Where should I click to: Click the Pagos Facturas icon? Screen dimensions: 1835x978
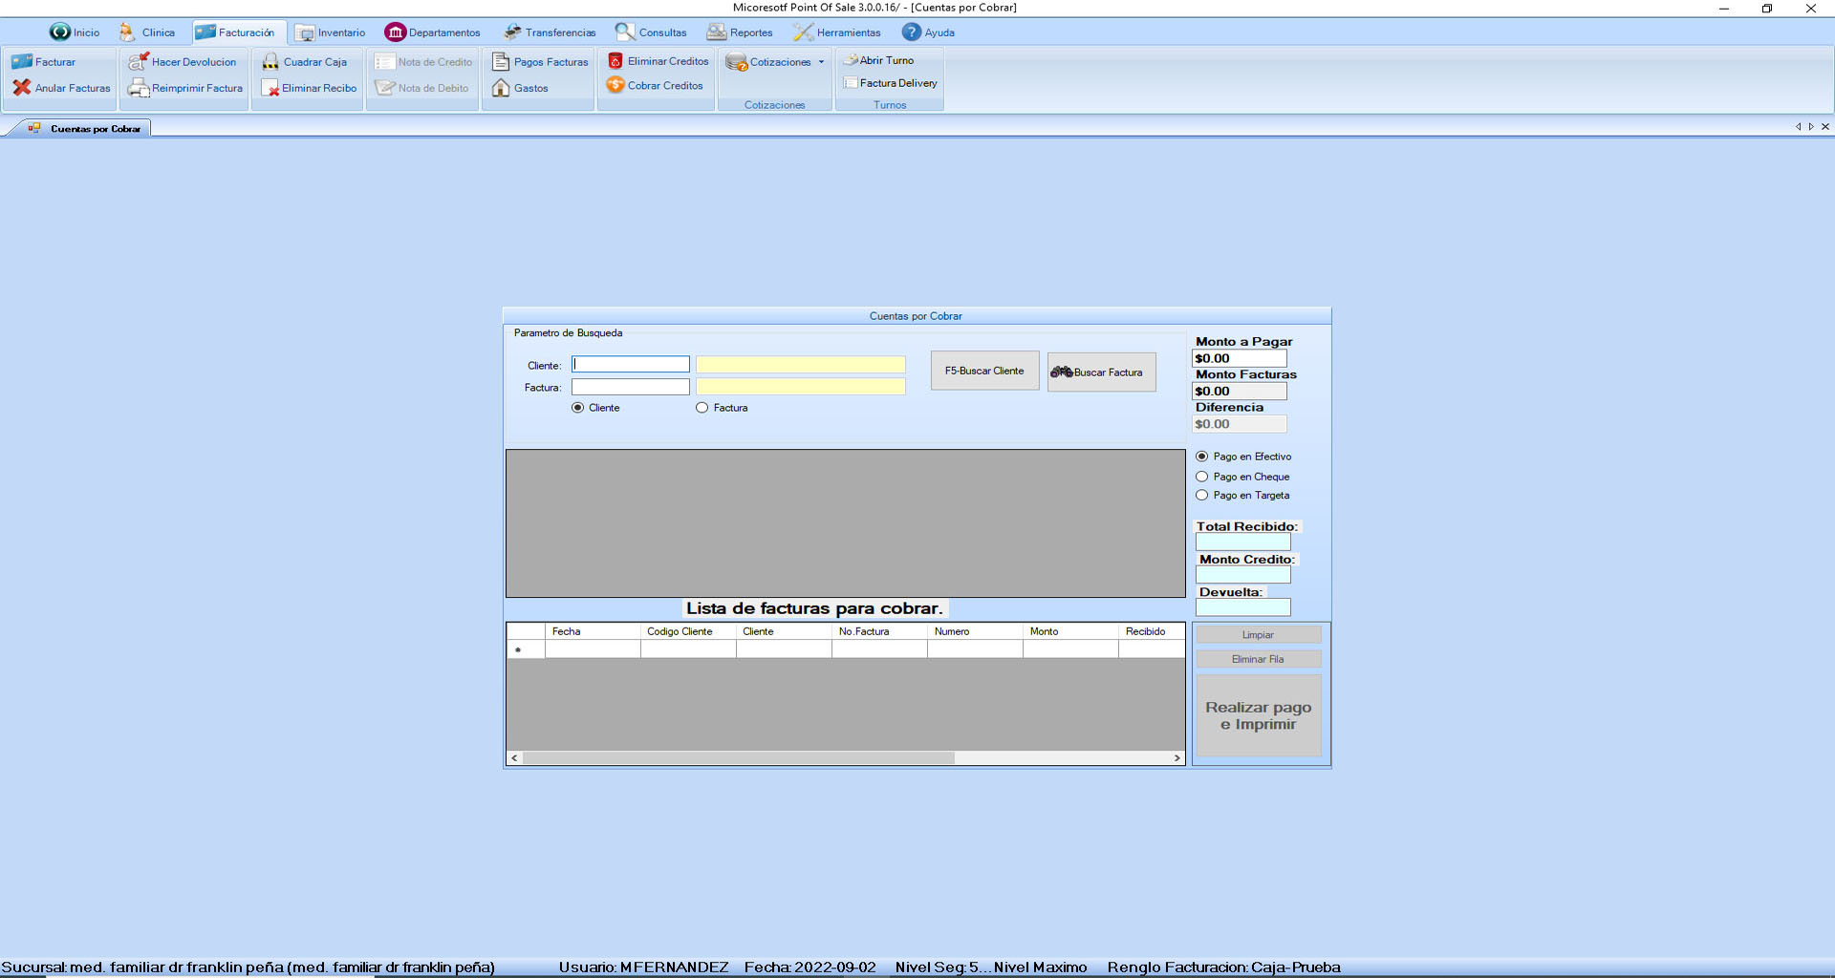pos(501,62)
